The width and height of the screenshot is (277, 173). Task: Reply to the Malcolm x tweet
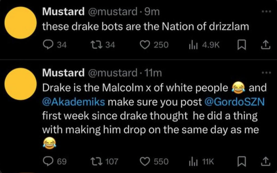click(x=48, y=161)
